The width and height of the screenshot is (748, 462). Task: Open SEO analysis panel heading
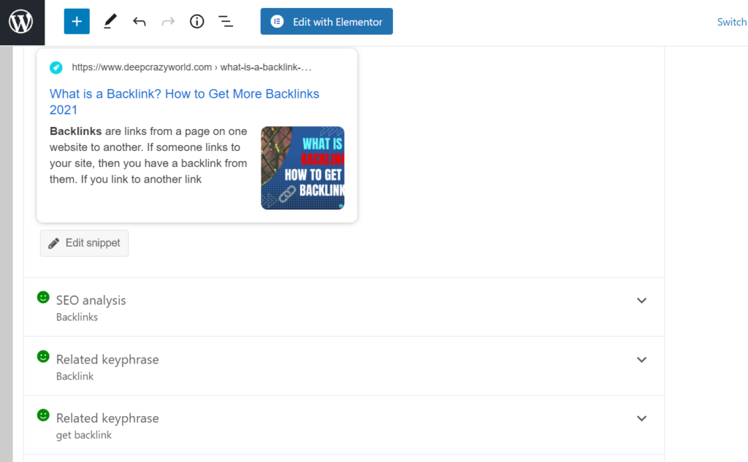click(x=91, y=301)
